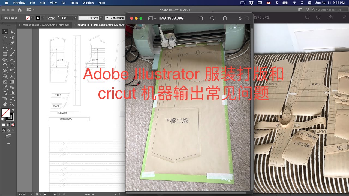This screenshot has width=349, height=196.
Task: Adjust stroke weight stepper arrows
Action: point(59,18)
